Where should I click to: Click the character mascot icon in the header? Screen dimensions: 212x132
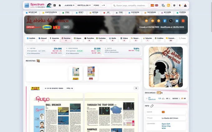click(49, 5)
